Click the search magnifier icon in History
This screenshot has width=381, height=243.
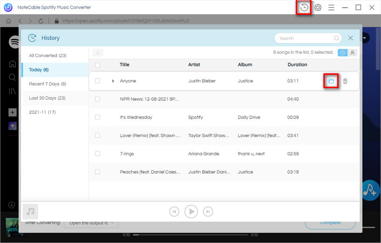coord(336,38)
